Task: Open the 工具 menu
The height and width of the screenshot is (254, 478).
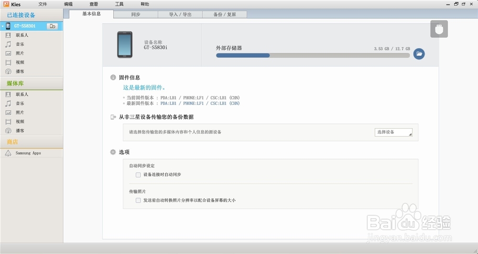Action: [x=119, y=4]
